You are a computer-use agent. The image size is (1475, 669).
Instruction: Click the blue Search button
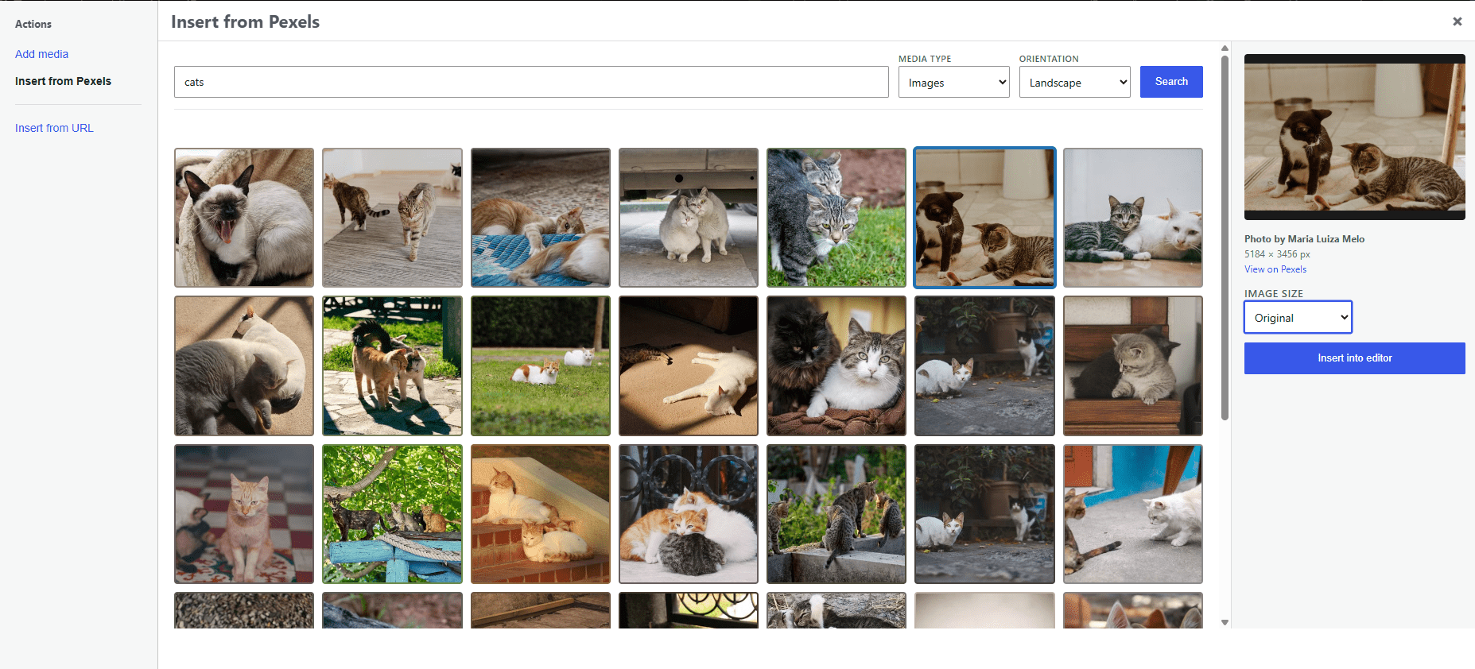point(1171,82)
